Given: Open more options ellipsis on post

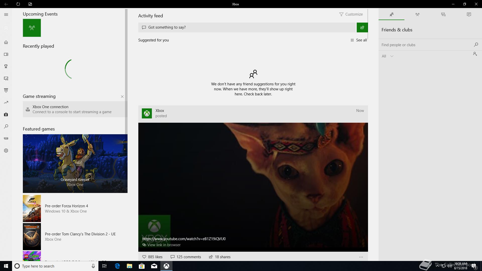Looking at the screenshot, I should (361, 257).
